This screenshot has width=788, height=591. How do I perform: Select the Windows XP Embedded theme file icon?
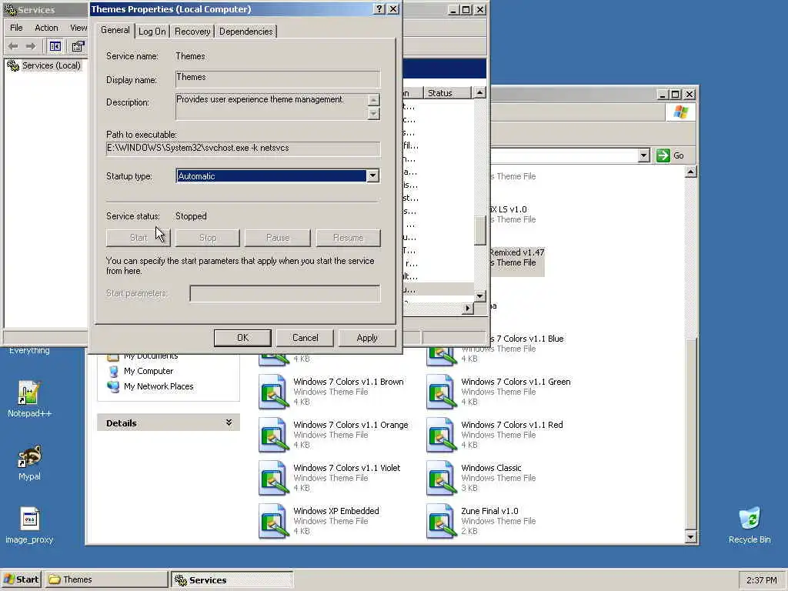273,521
